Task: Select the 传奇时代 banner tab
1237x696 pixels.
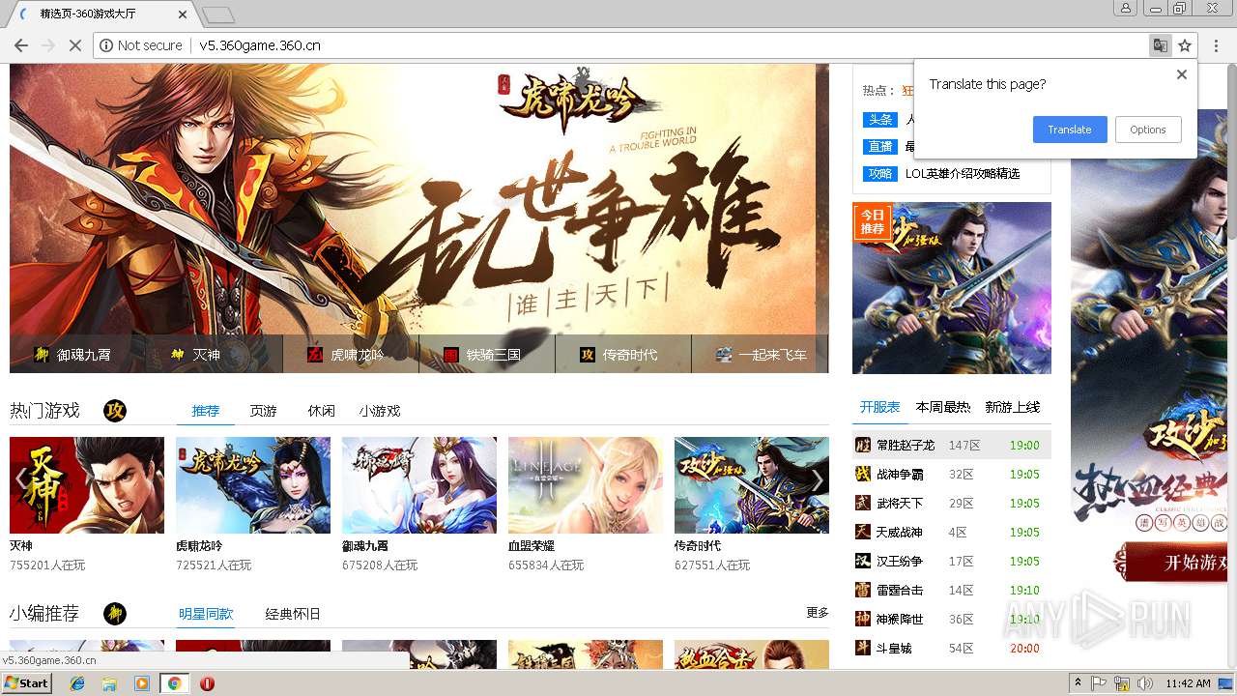Action: click(x=623, y=355)
